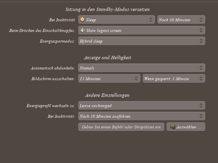Expand the "Leave unchanged" energy profile dropdown
The height and width of the screenshot is (163, 218).
pos(142,105)
